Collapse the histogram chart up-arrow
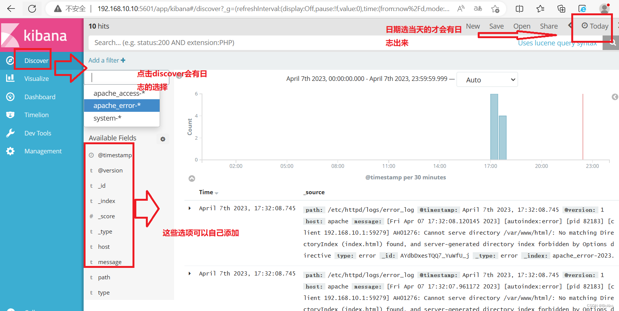This screenshot has width=619, height=311. coord(192,179)
